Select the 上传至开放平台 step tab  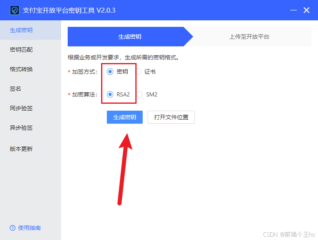[x=250, y=37]
